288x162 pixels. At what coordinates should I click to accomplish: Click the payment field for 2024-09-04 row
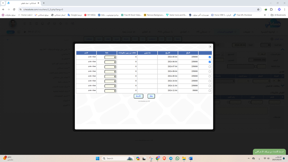click(x=110, y=76)
